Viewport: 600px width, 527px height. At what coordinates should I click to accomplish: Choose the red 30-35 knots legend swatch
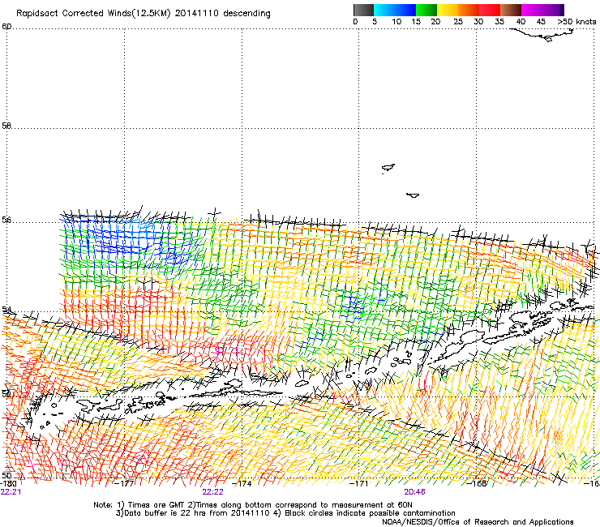click(490, 10)
